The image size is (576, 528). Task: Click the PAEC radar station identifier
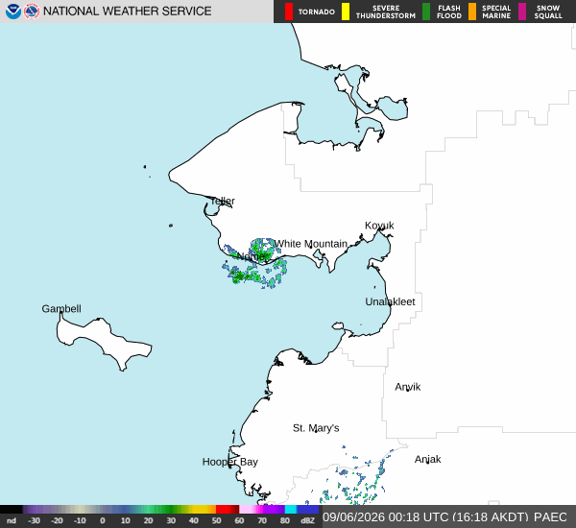[x=550, y=517]
